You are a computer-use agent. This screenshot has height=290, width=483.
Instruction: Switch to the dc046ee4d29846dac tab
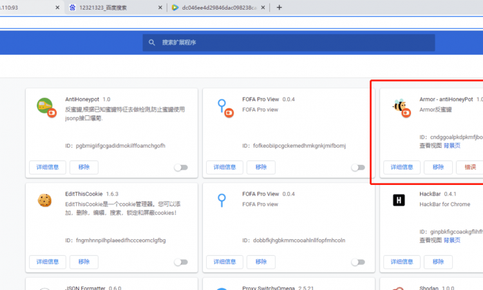tap(218, 7)
